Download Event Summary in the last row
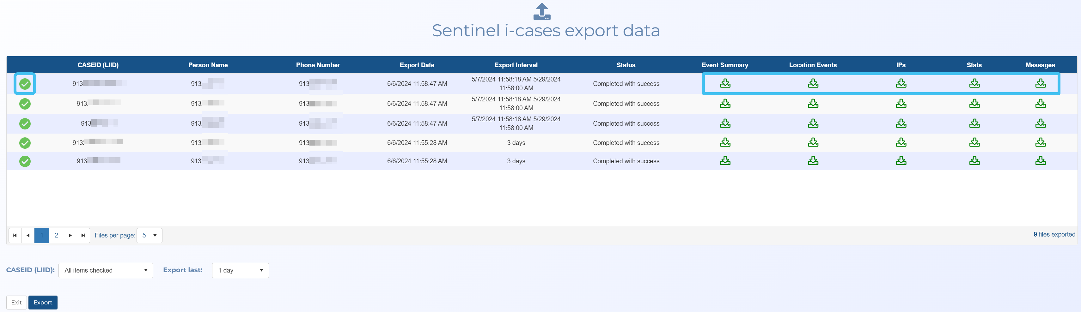The image size is (1081, 312). click(725, 161)
